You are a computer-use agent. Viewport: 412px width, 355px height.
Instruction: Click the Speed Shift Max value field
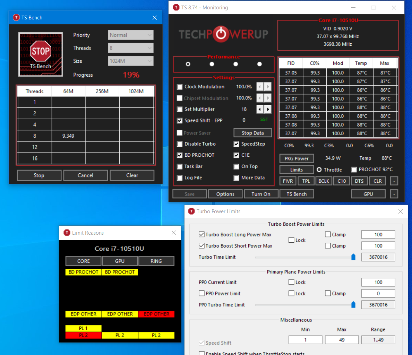point(342,340)
